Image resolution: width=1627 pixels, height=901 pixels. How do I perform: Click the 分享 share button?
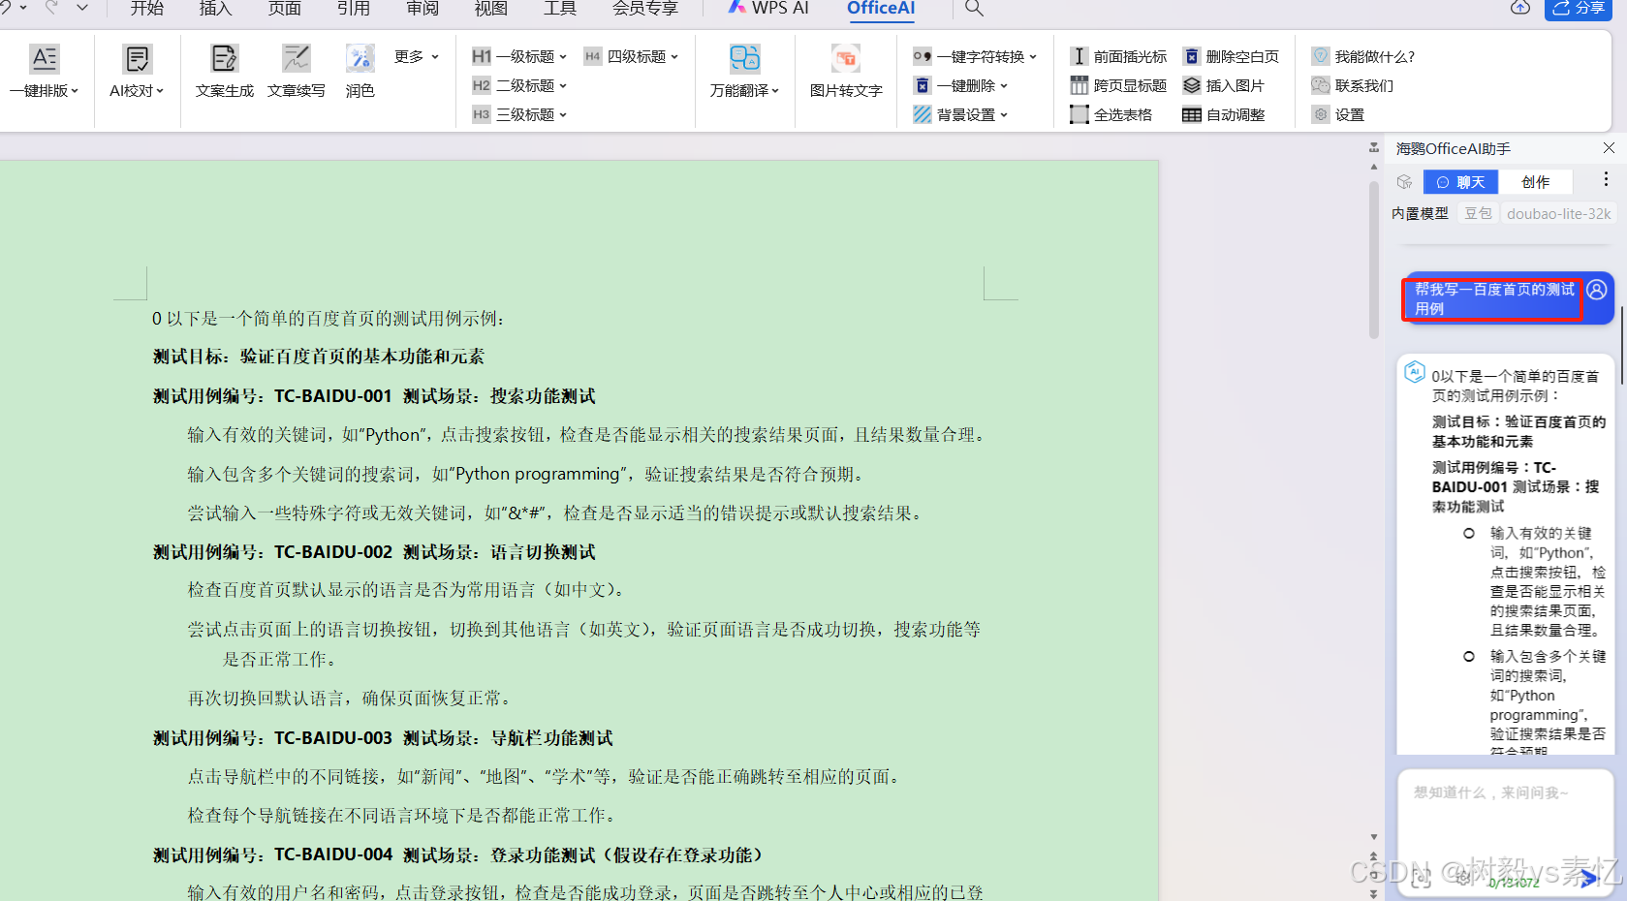pyautogui.click(x=1579, y=9)
